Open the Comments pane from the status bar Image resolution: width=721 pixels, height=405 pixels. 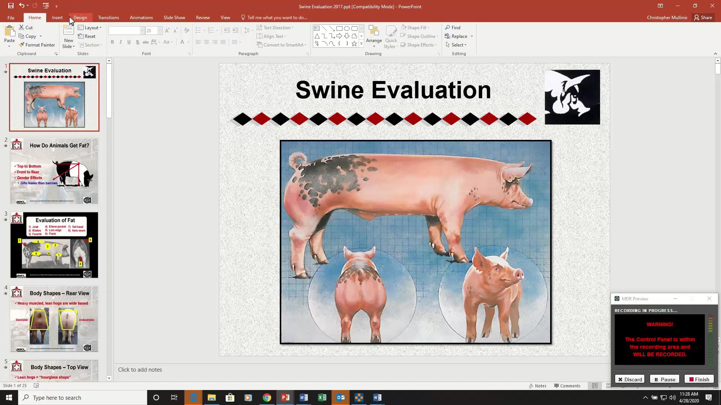(x=567, y=385)
